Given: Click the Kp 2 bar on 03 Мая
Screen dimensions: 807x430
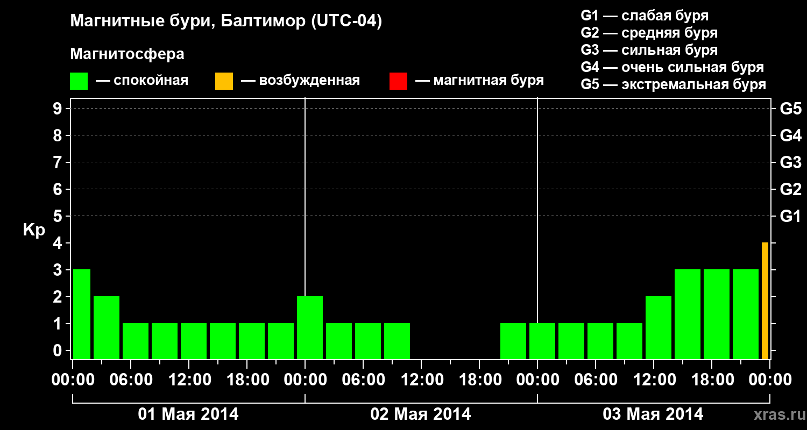Looking at the screenshot, I should click(659, 328).
